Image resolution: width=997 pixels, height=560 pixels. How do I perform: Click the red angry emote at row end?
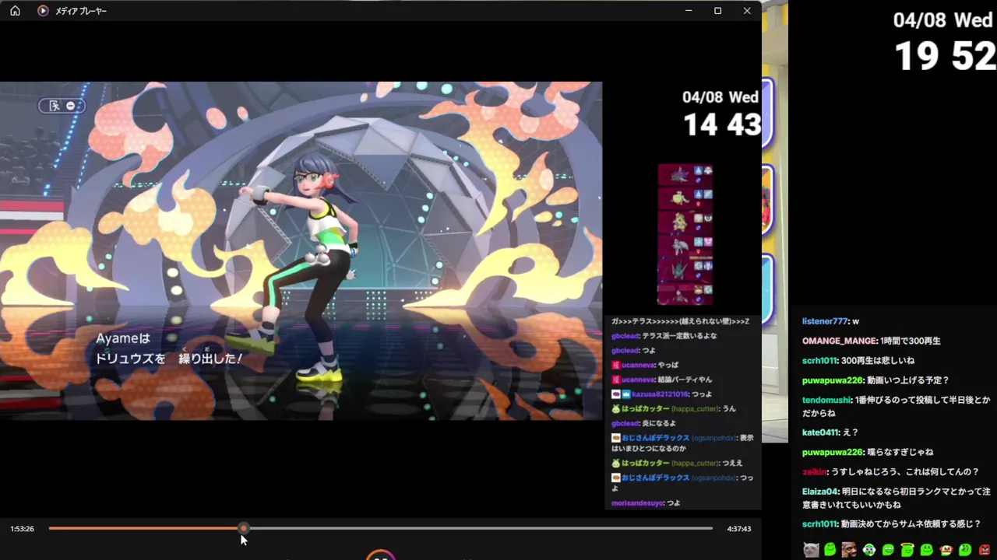984,550
